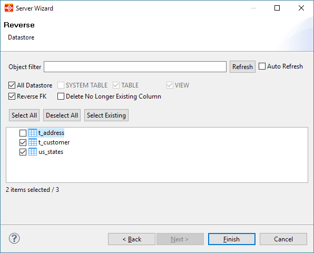Close the Server Wizard window
314x253 pixels.
pos(301,8)
